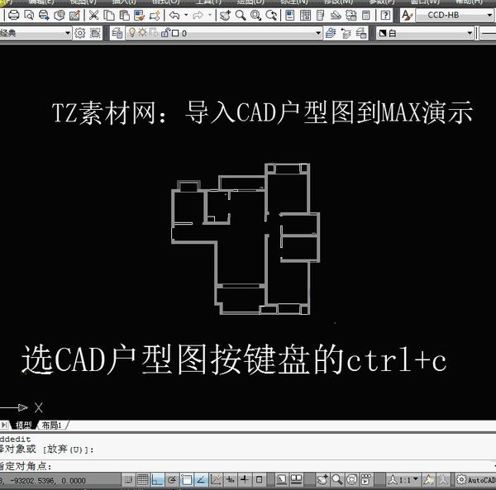Select the Zoom Window tool
Viewport: 496px width, 490px height.
tap(255, 15)
